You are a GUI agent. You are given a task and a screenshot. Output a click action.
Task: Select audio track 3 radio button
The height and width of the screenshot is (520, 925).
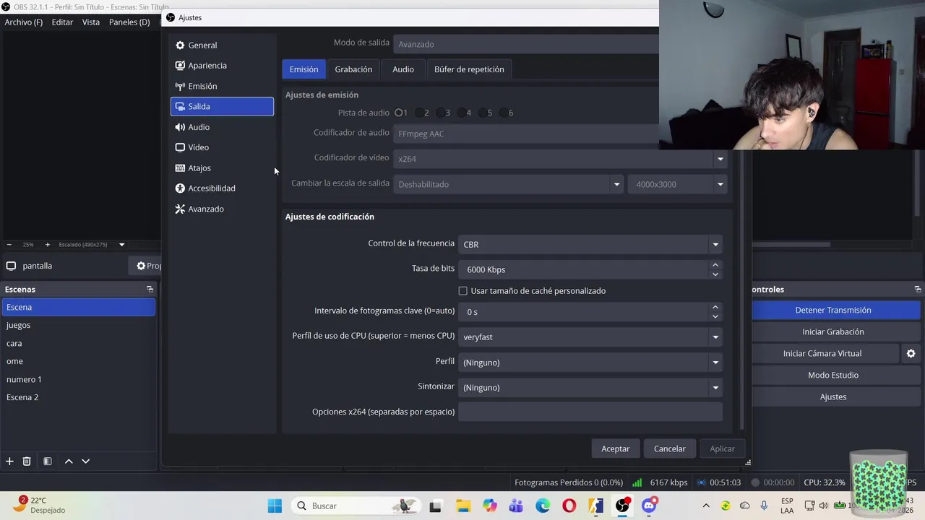click(440, 113)
